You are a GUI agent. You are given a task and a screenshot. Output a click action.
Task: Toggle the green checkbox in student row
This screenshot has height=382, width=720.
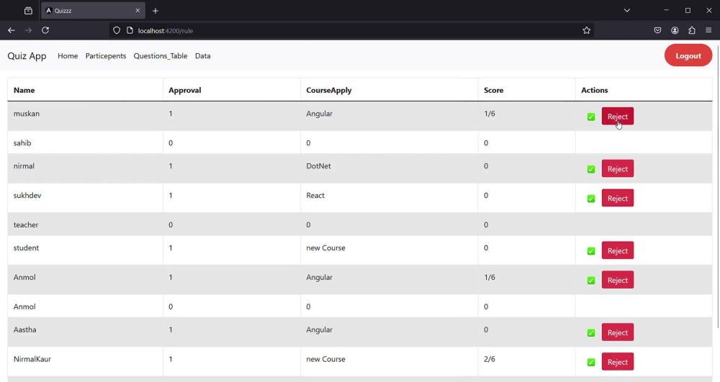pyautogui.click(x=591, y=251)
